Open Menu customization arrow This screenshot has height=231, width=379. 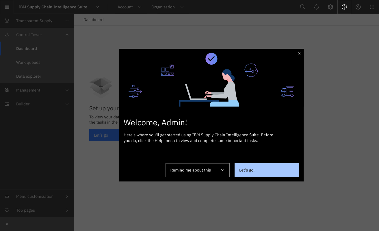(67, 196)
